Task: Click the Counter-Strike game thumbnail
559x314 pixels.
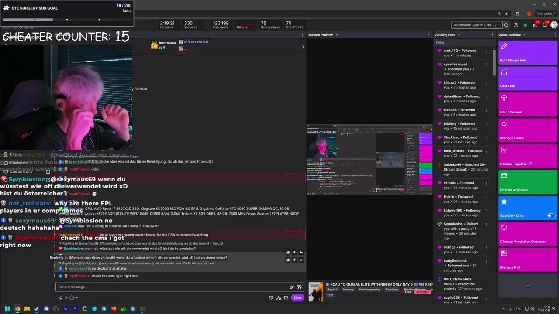Action: pos(316,292)
